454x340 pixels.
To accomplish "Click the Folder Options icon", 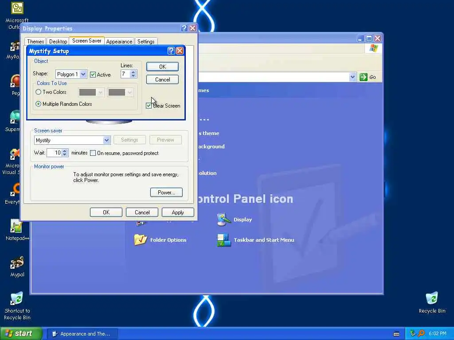I will point(141,240).
